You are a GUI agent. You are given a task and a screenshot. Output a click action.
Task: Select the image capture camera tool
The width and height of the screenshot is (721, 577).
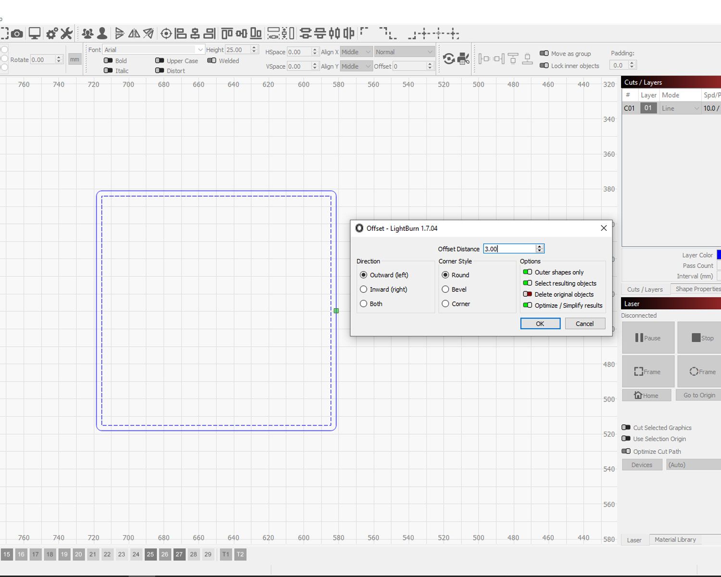click(x=17, y=34)
